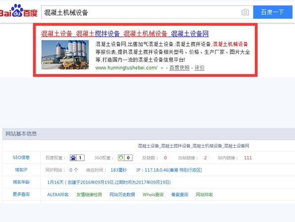
Task: Open 友情链接检测 link
Action: (x=89, y=194)
